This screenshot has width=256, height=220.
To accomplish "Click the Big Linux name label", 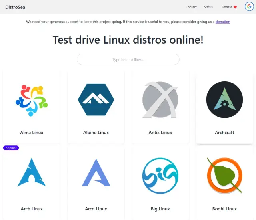I will 160,209.
